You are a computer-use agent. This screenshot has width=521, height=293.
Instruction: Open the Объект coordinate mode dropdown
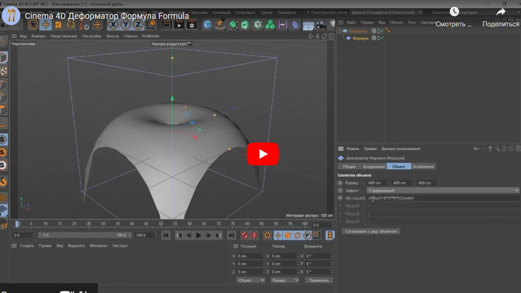click(251, 280)
